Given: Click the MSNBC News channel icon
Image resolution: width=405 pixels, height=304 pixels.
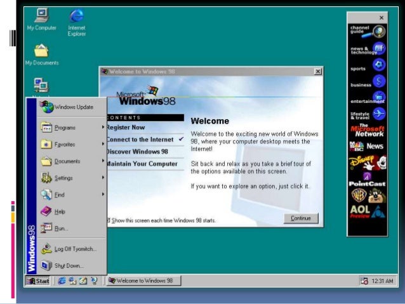Looking at the screenshot, I should tap(366, 146).
